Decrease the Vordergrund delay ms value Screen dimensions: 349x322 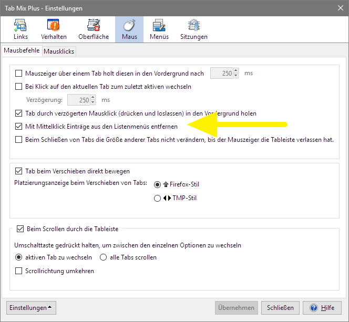(235, 76)
